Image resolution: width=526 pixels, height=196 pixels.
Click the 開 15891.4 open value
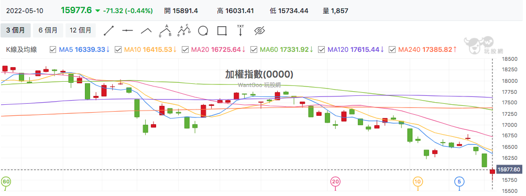pos(181,10)
